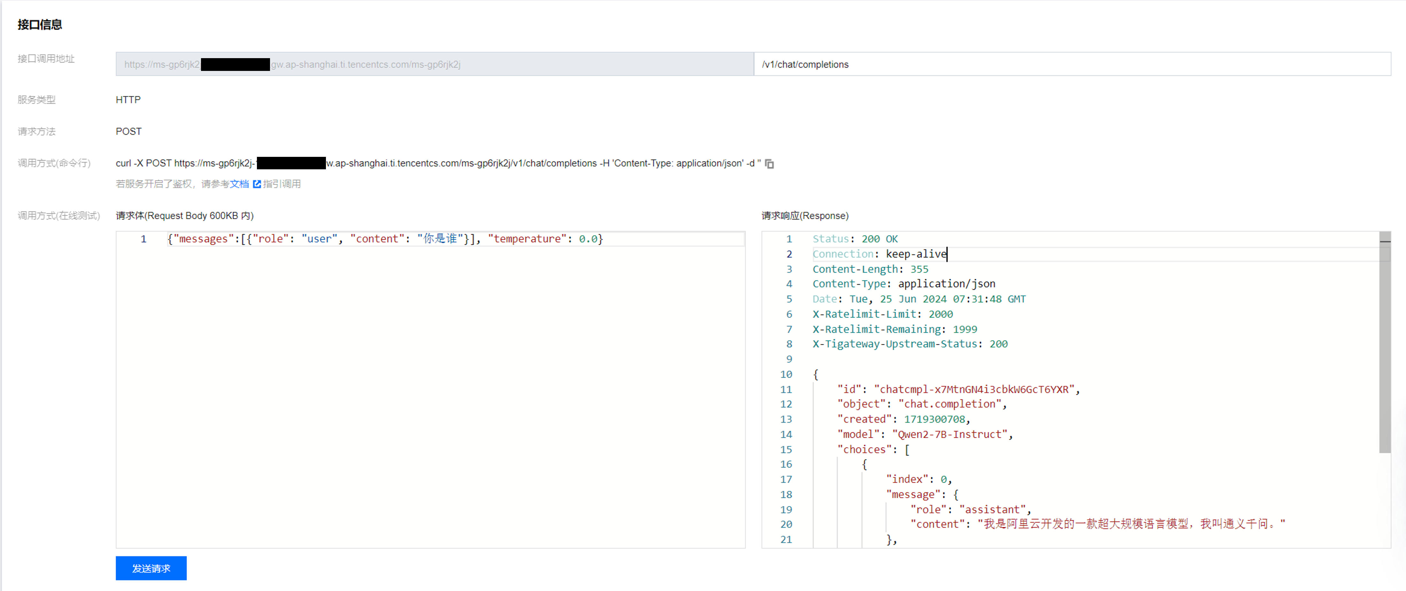Click the Status 200 OK response line

point(855,238)
